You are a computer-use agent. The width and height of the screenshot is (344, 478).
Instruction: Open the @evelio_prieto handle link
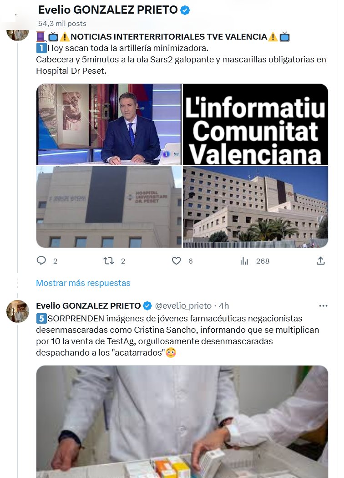(183, 306)
